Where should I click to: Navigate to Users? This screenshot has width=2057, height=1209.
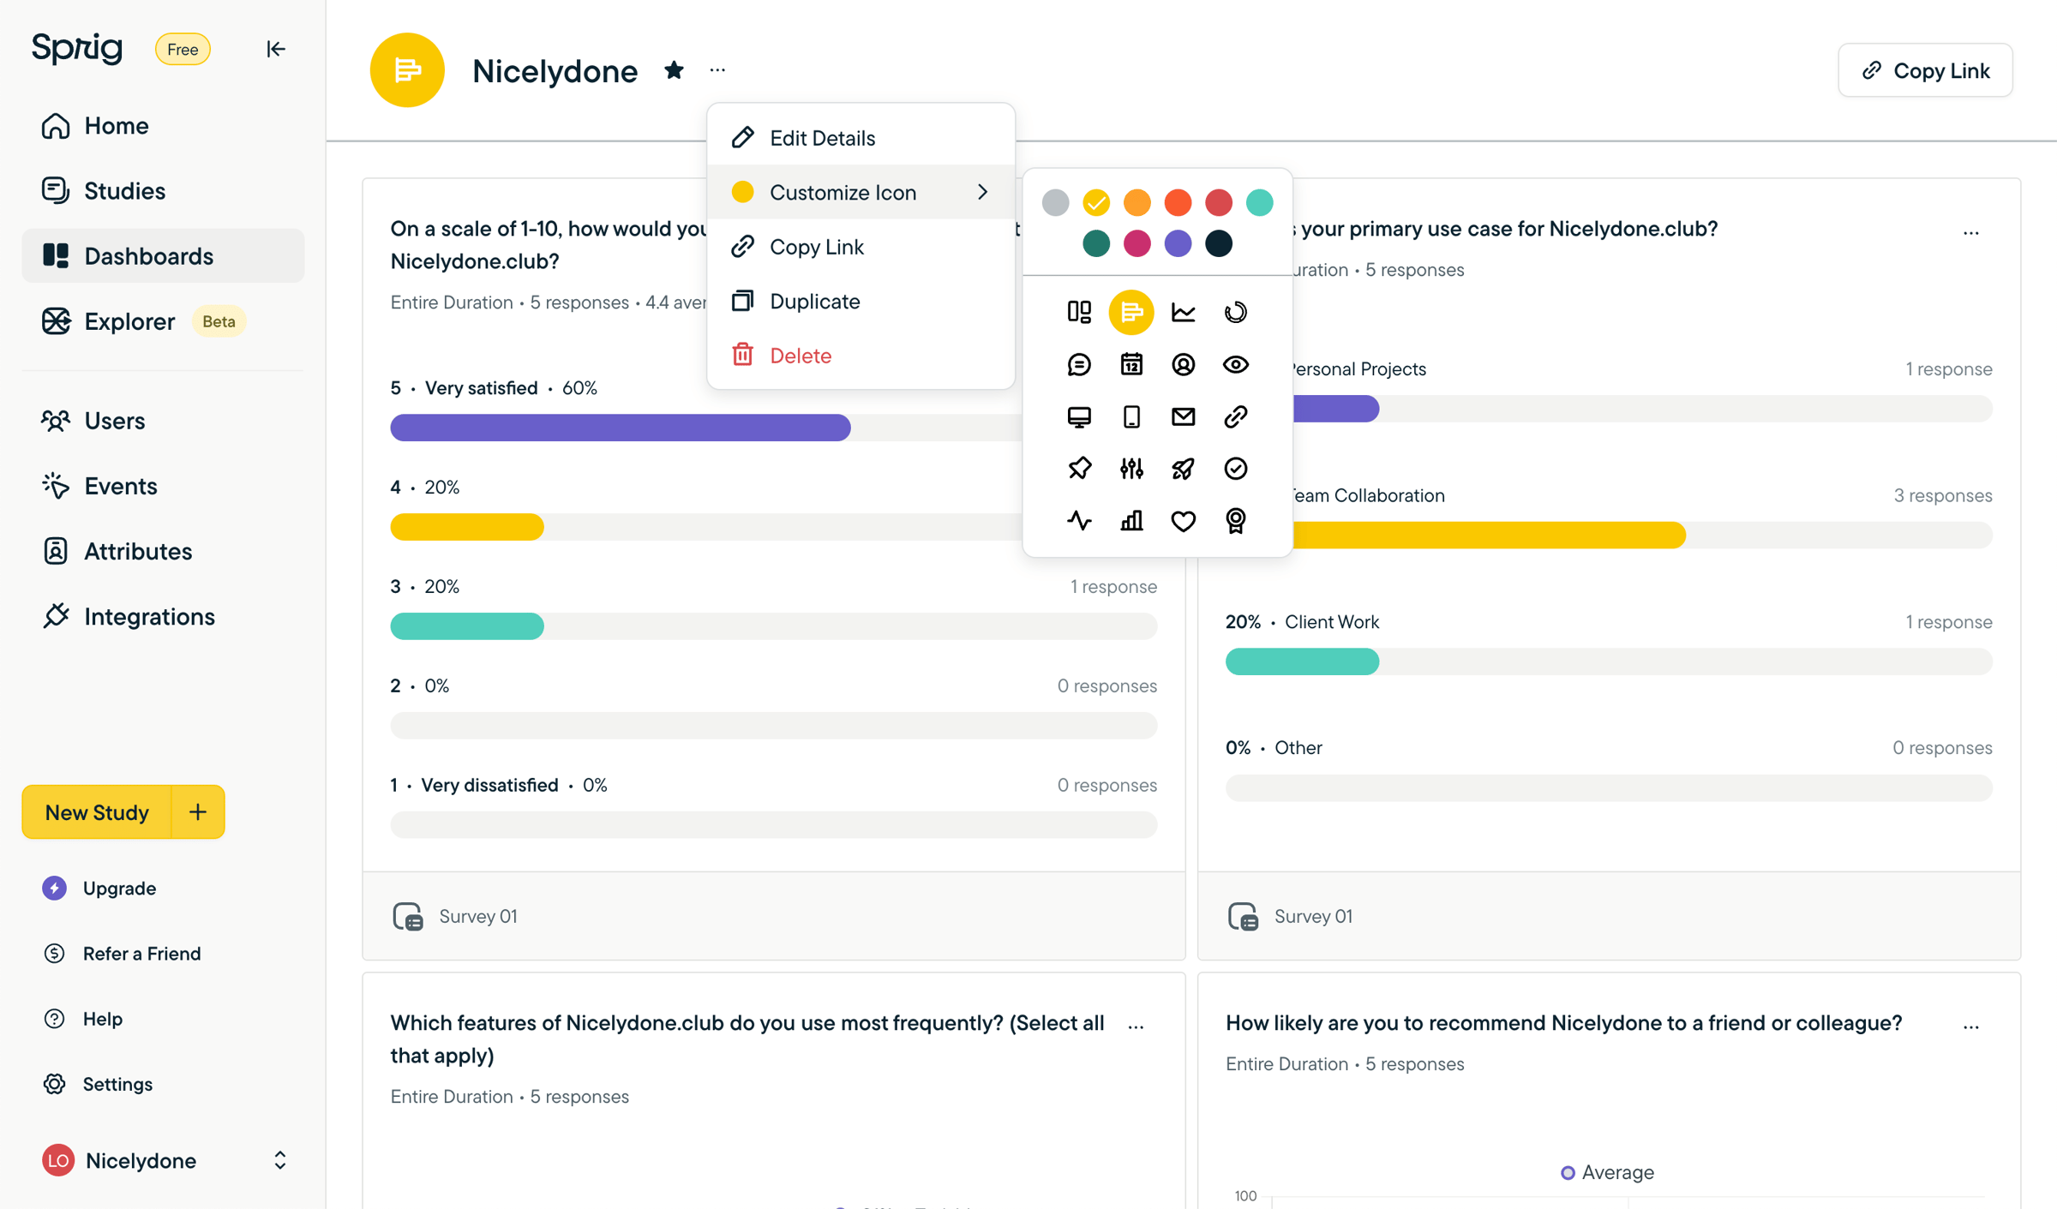163,421
